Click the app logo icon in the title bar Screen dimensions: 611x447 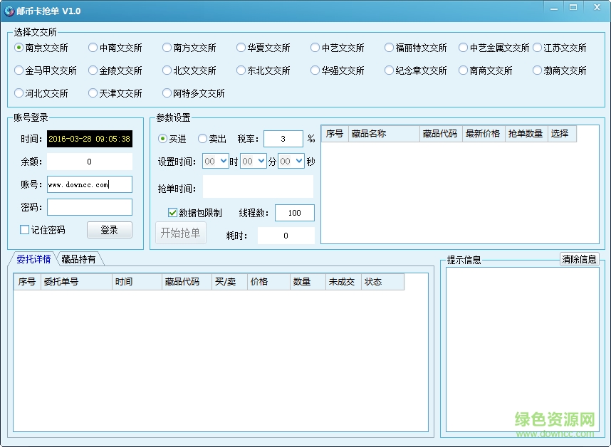point(10,9)
